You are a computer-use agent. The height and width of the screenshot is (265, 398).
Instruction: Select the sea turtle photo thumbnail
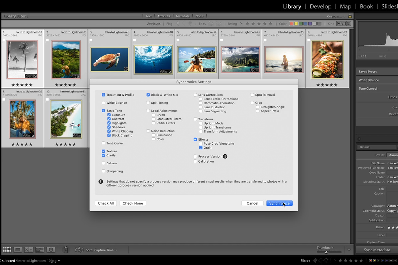pyautogui.click(x=109, y=60)
